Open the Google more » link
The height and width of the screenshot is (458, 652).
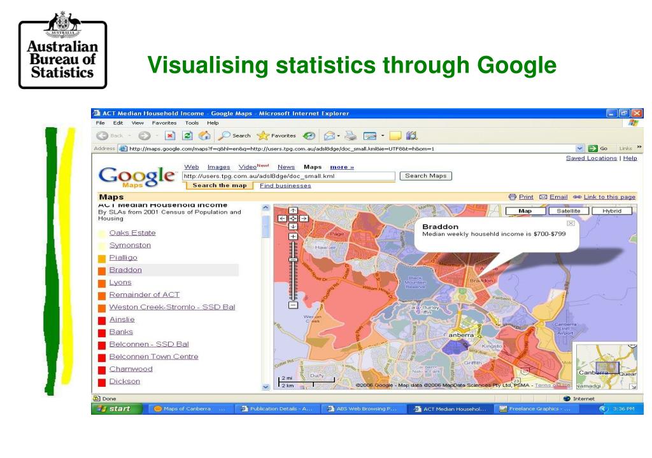pyautogui.click(x=342, y=167)
